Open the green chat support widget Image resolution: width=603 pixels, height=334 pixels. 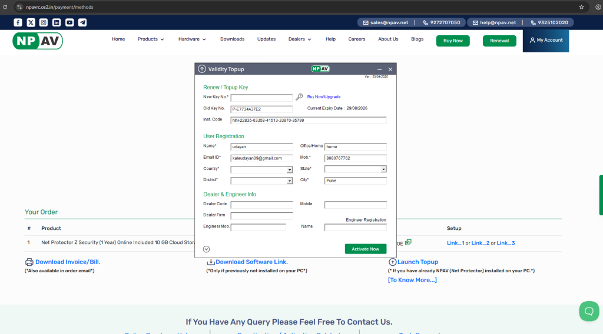pyautogui.click(x=588, y=310)
